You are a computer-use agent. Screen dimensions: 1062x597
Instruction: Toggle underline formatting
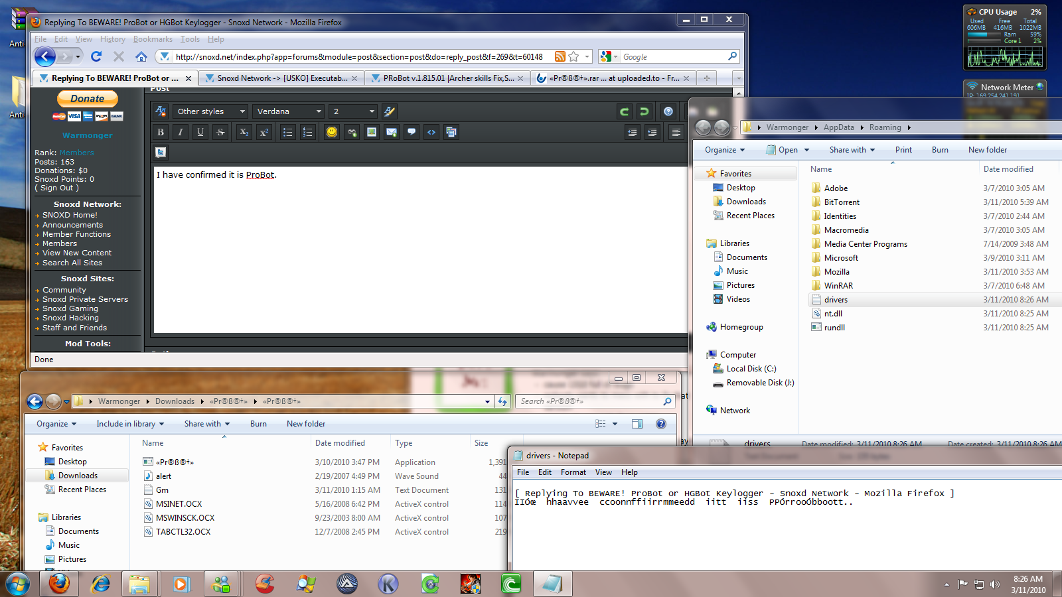click(200, 132)
